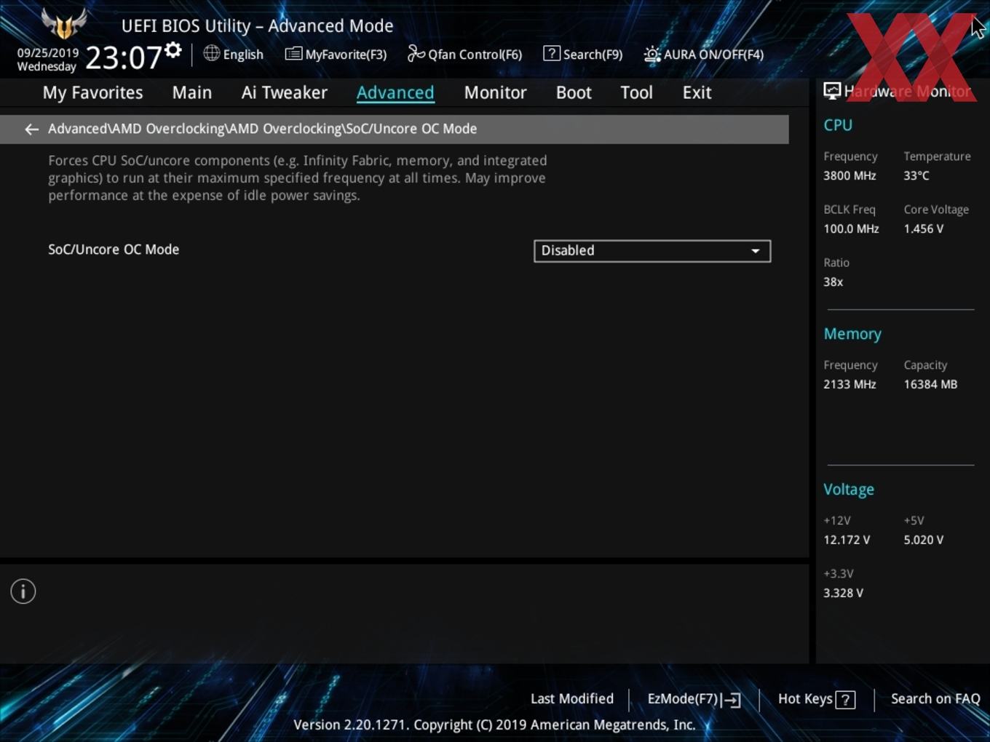Click the Qfan Control fan icon
The width and height of the screenshot is (990, 742).
(x=416, y=53)
